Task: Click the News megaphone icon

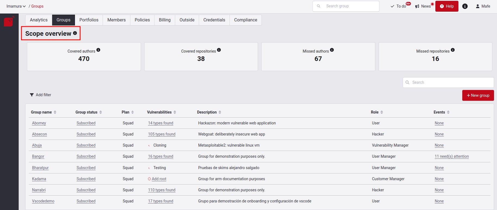Action: (x=417, y=6)
